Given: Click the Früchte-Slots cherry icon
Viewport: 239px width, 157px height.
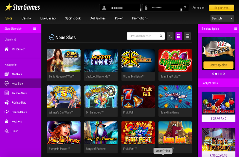Looking at the screenshot, I should tap(7, 102).
